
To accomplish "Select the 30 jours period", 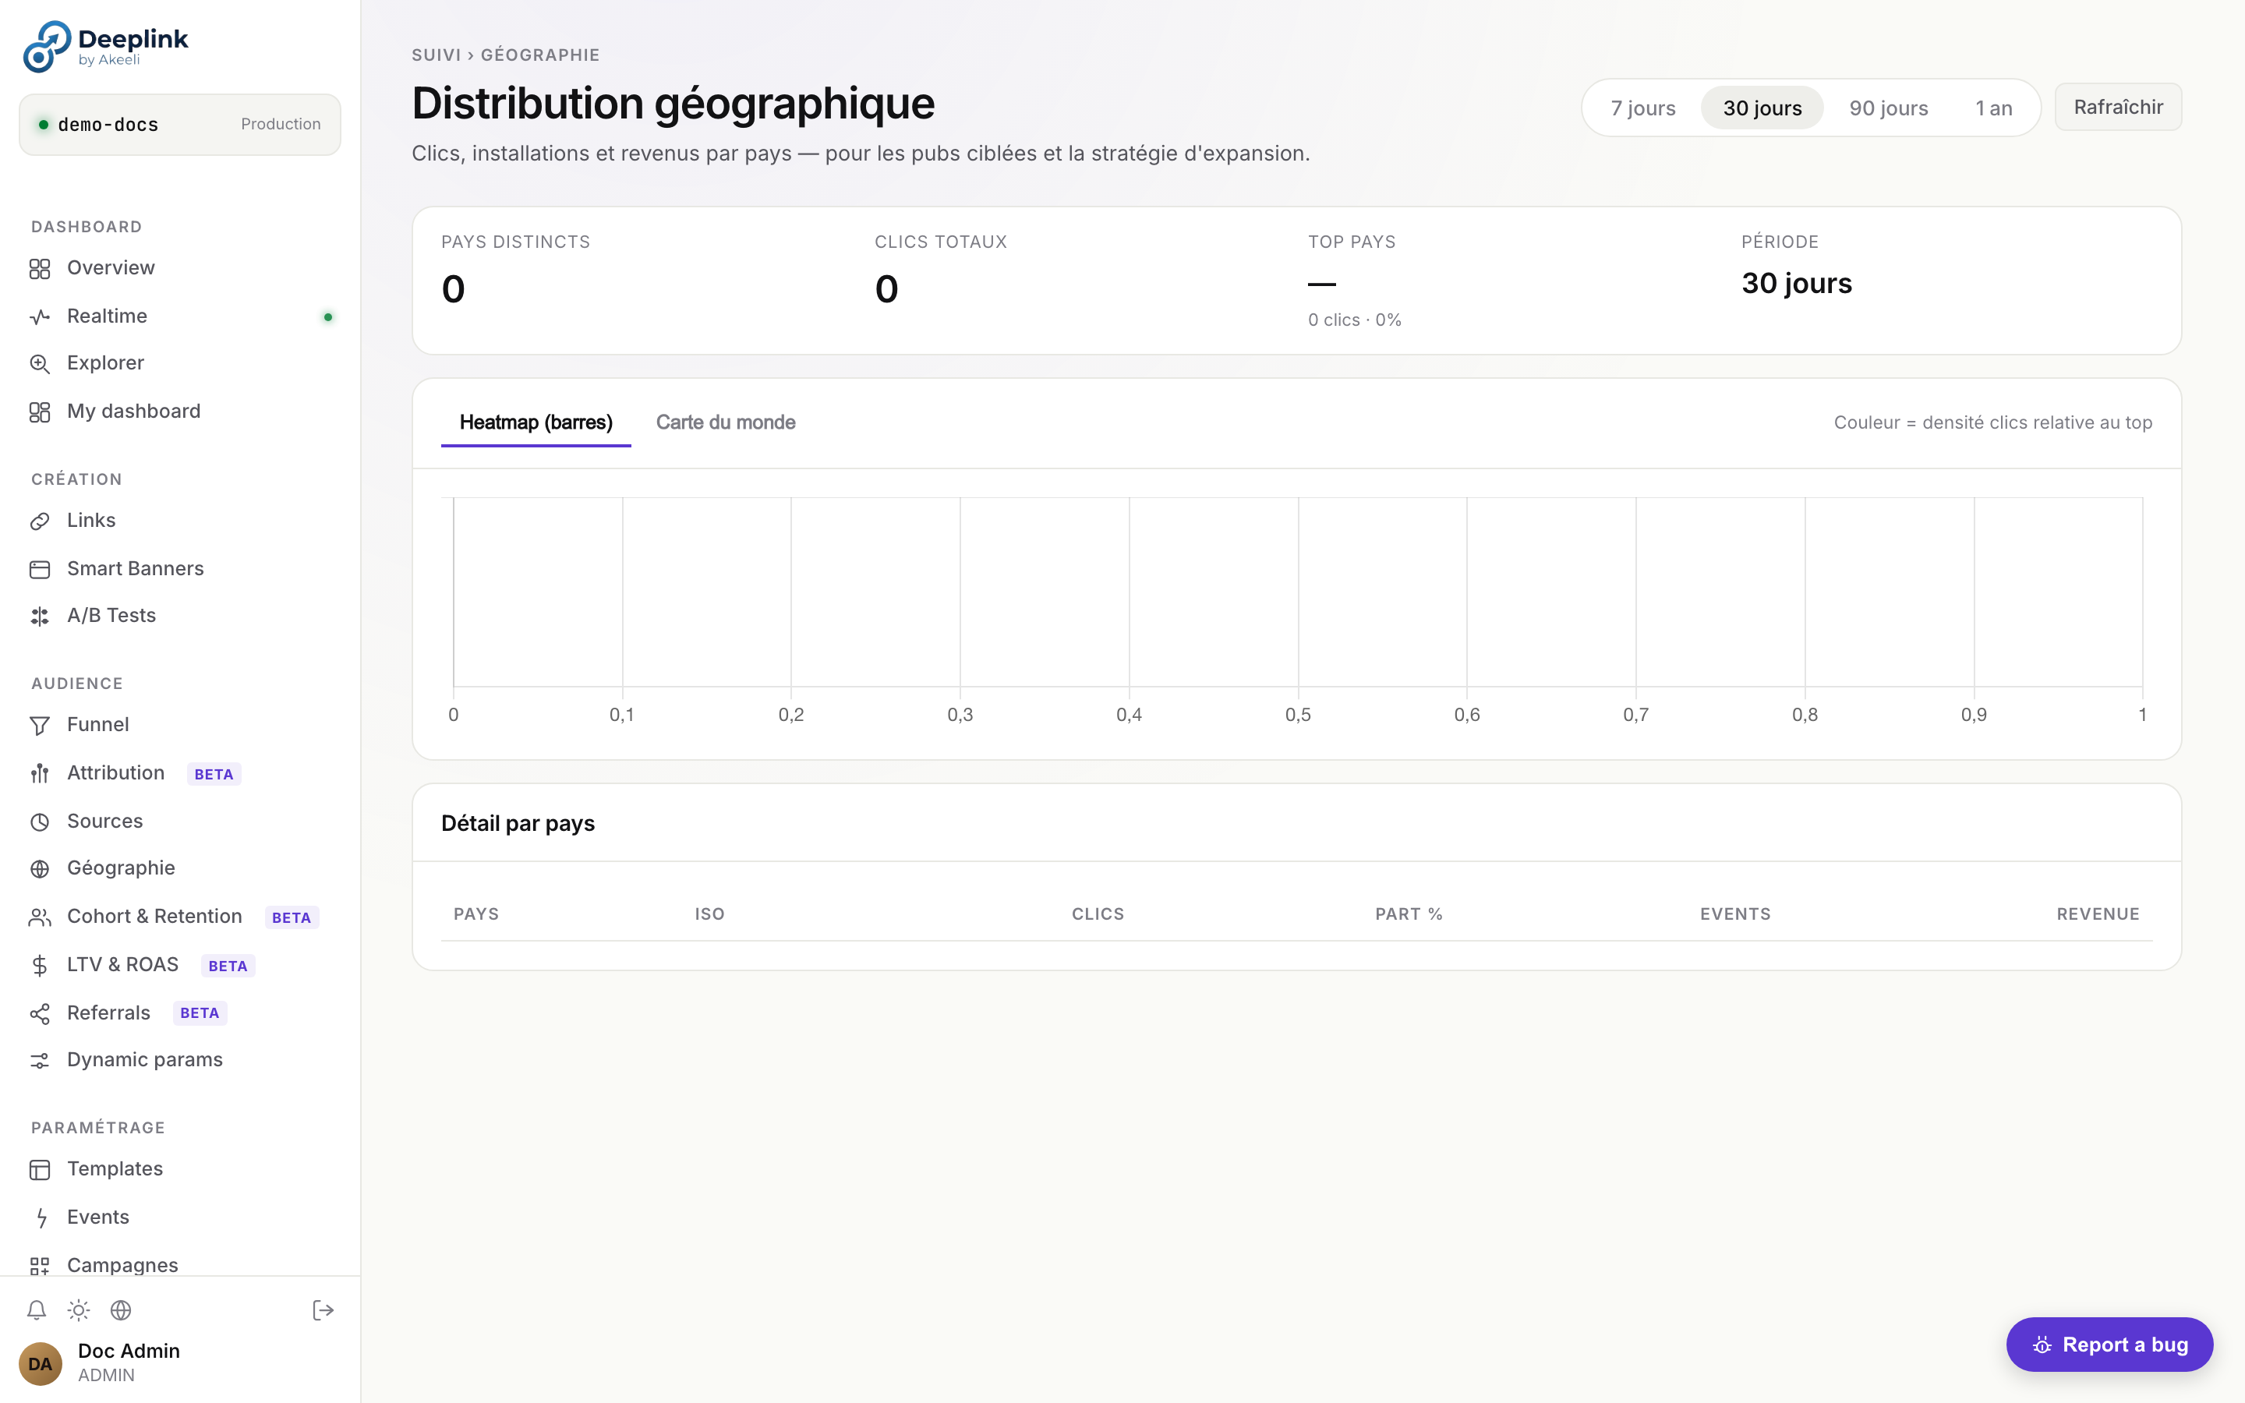I will click(x=1762, y=108).
